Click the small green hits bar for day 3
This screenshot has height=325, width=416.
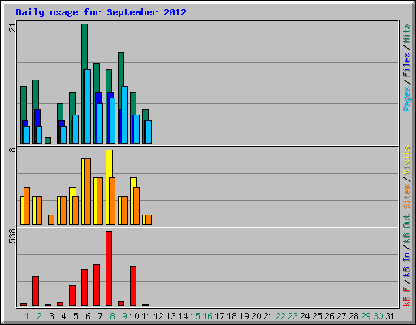pos(48,141)
